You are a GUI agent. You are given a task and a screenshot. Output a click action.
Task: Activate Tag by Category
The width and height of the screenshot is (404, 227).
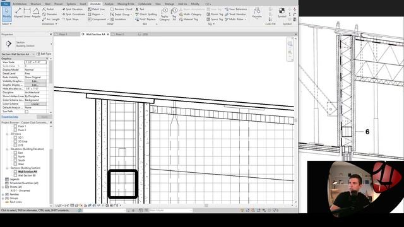pos(164,14)
